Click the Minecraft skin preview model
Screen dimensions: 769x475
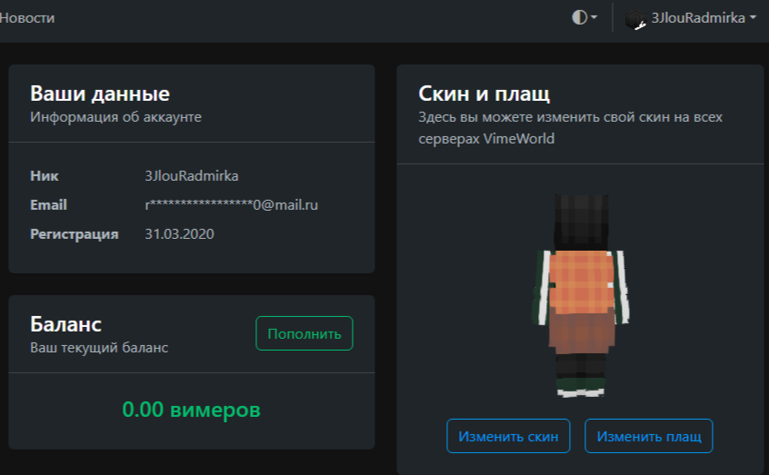point(581,295)
